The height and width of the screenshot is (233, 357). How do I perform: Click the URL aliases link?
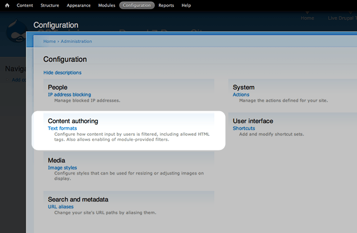point(61,207)
